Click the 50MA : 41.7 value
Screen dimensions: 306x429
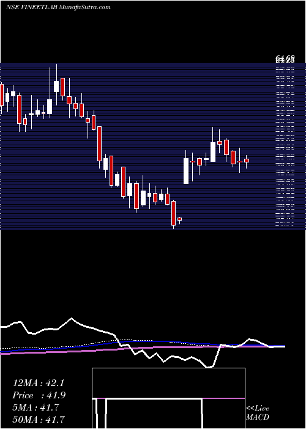coord(39,419)
